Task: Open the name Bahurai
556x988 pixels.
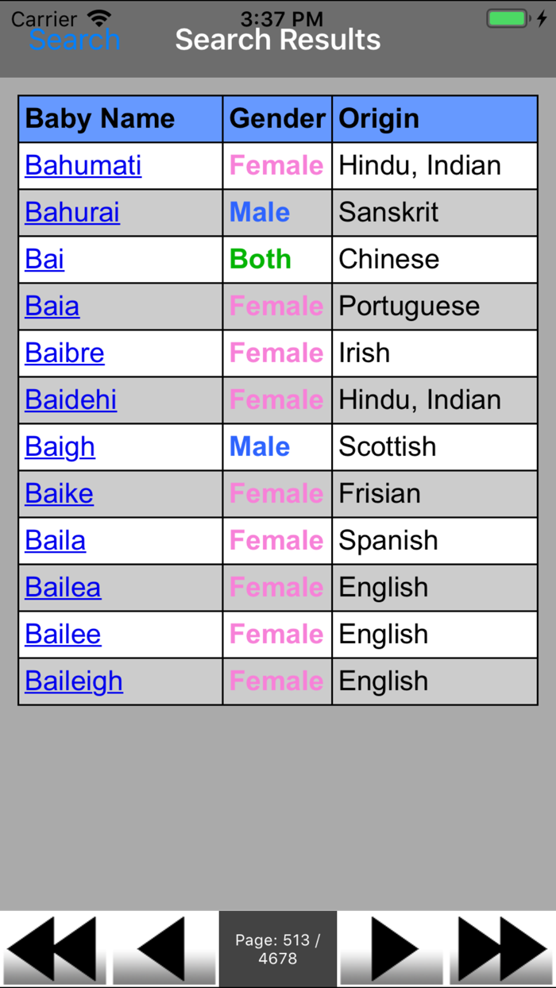Action: tap(72, 212)
